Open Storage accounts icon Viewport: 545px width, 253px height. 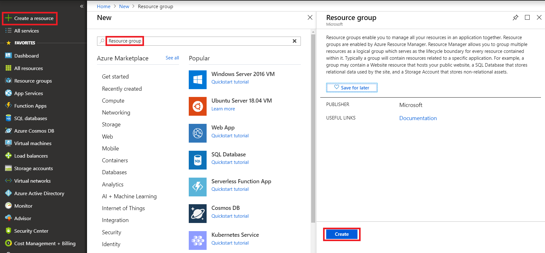click(x=8, y=168)
